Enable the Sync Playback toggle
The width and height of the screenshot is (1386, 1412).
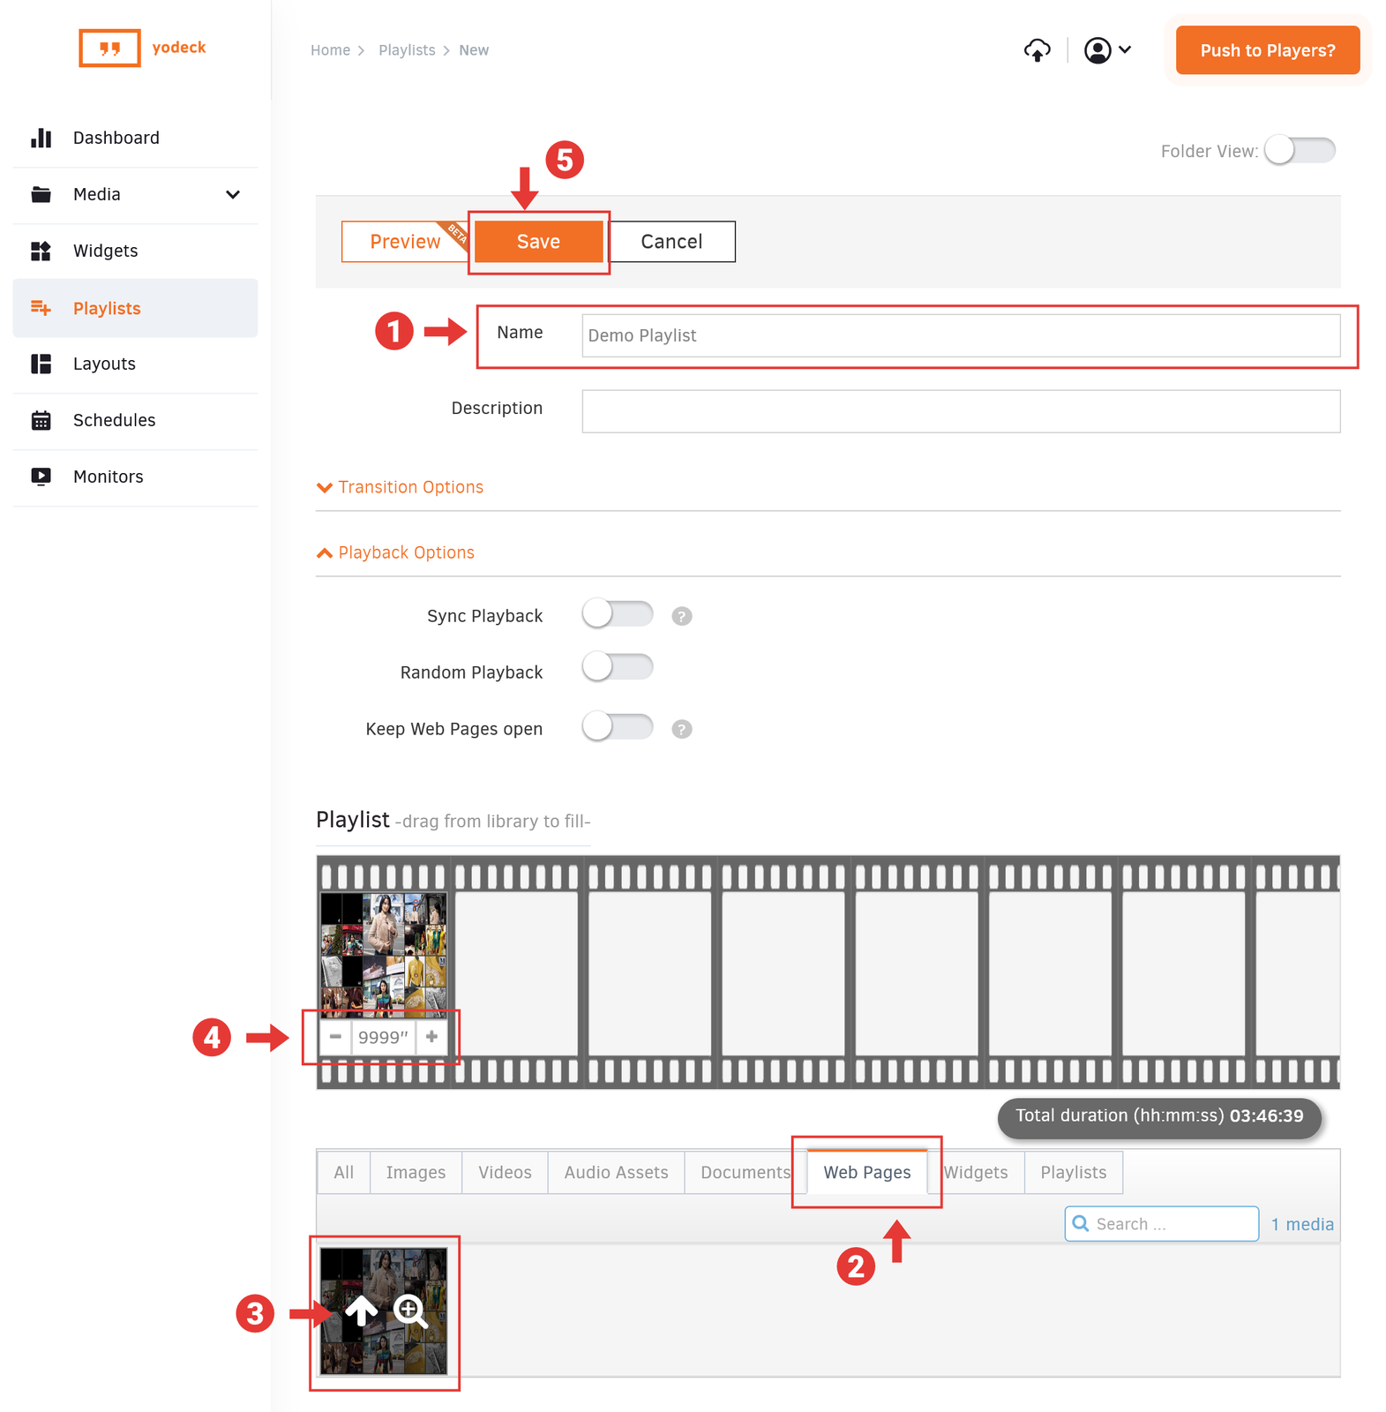point(617,613)
